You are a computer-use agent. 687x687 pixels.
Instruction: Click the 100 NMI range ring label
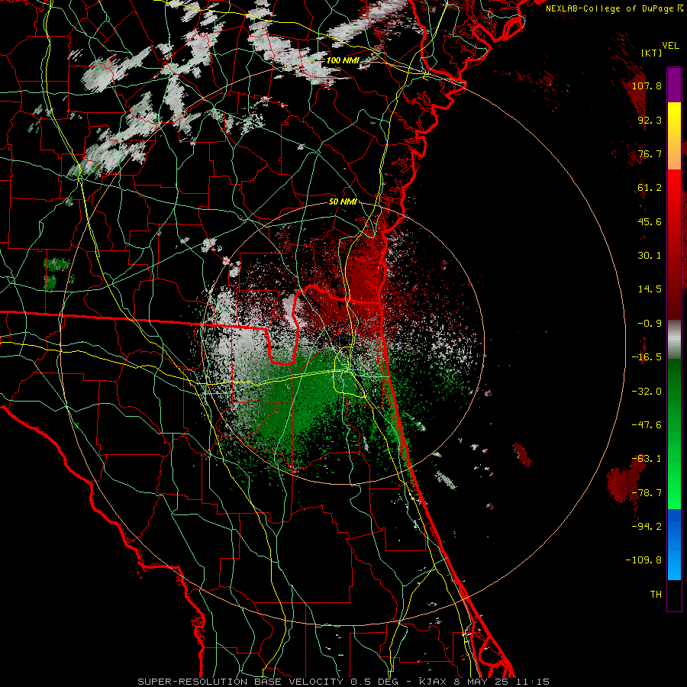point(343,60)
